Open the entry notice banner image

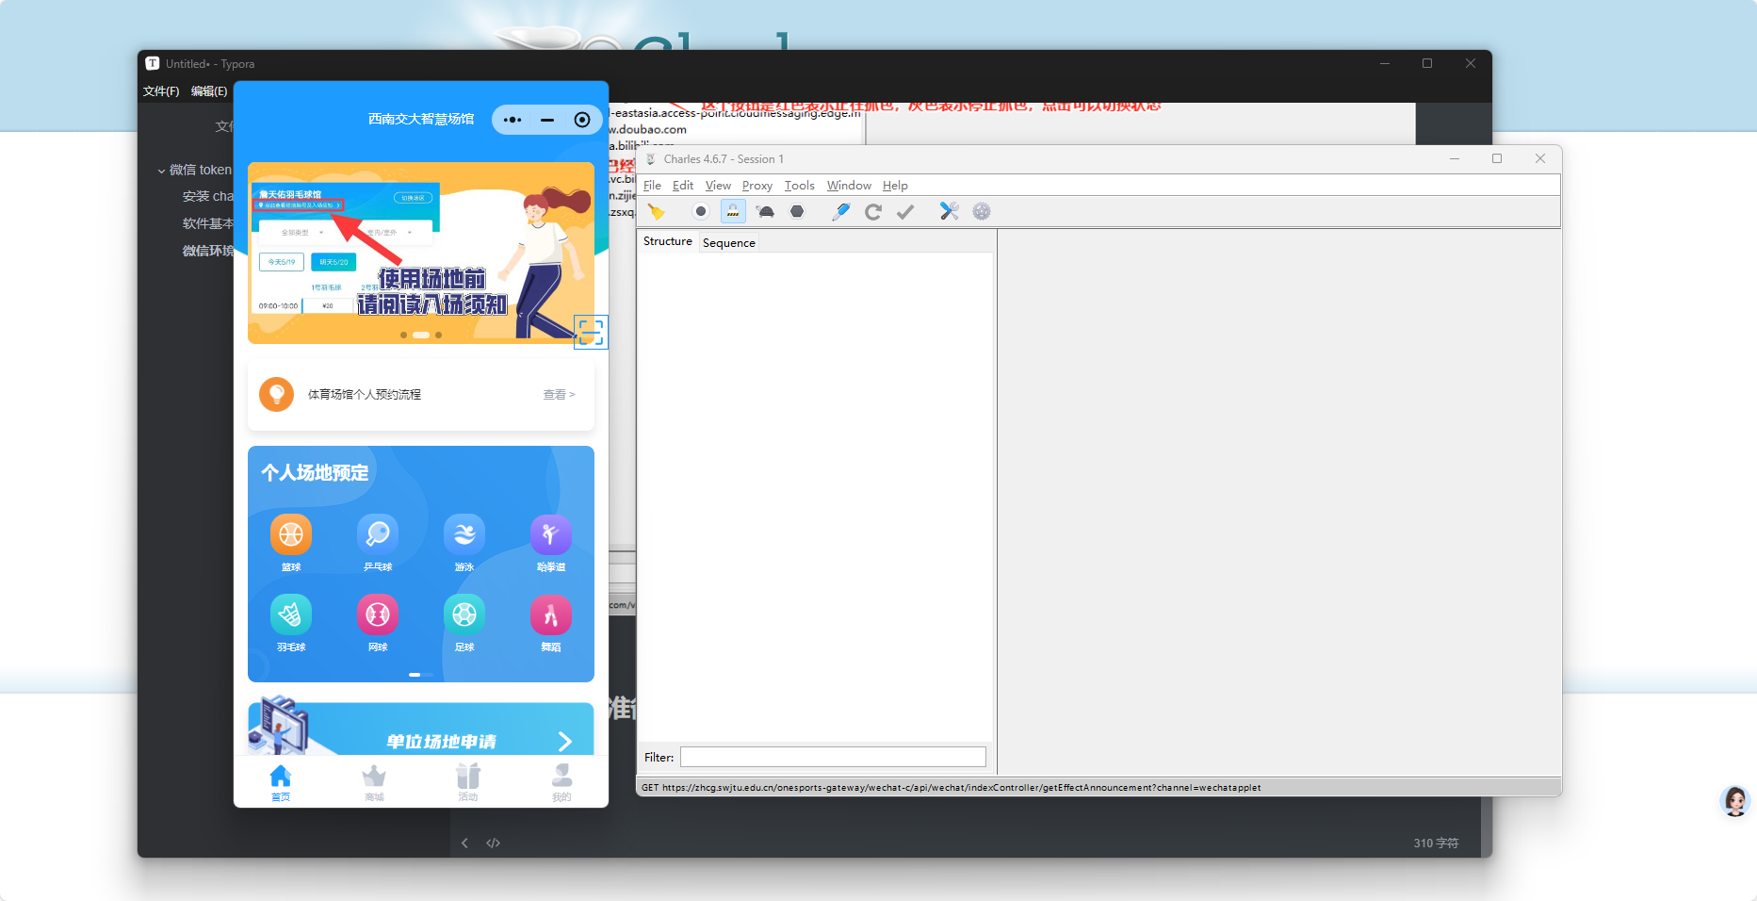(421, 253)
